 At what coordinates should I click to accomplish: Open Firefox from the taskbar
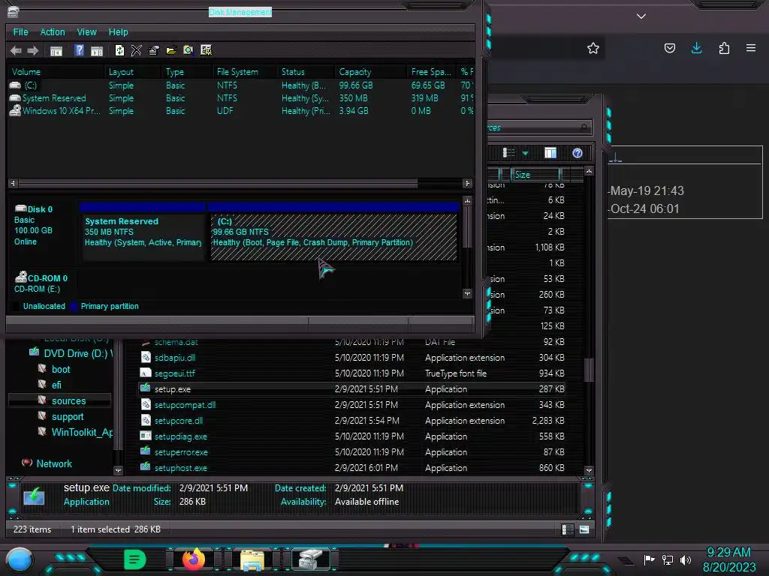click(194, 559)
